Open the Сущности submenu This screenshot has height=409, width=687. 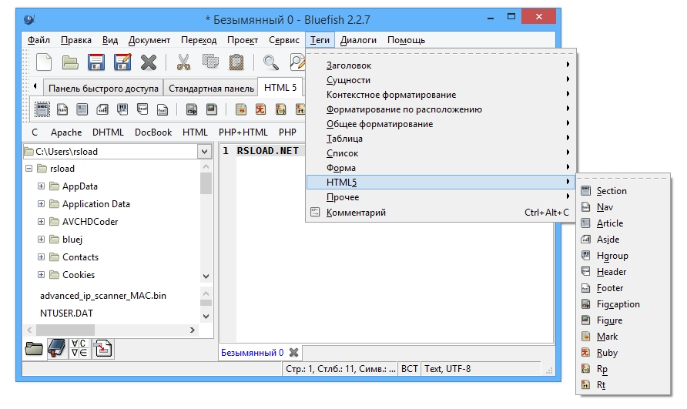(441, 80)
